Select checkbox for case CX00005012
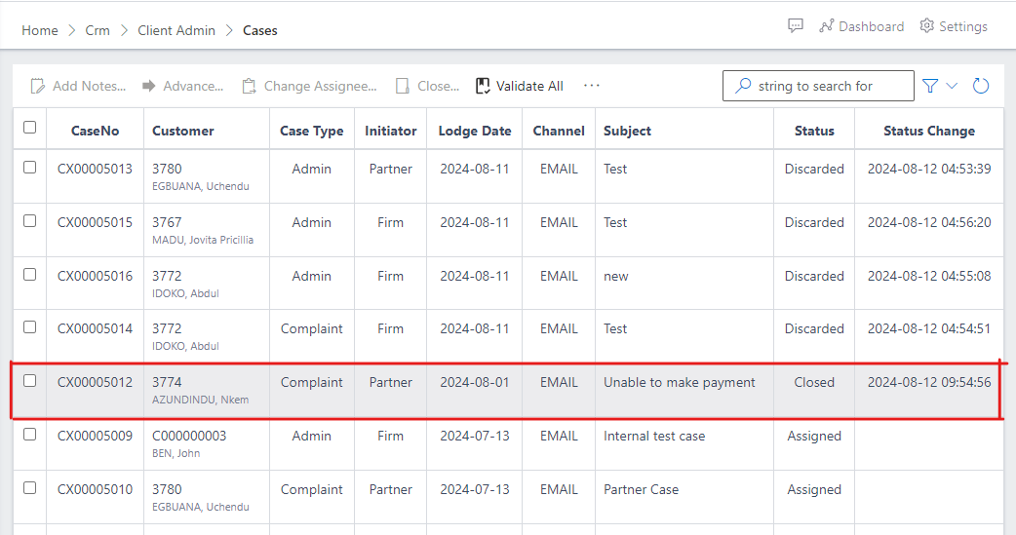Image resolution: width=1016 pixels, height=535 pixels. 30,381
